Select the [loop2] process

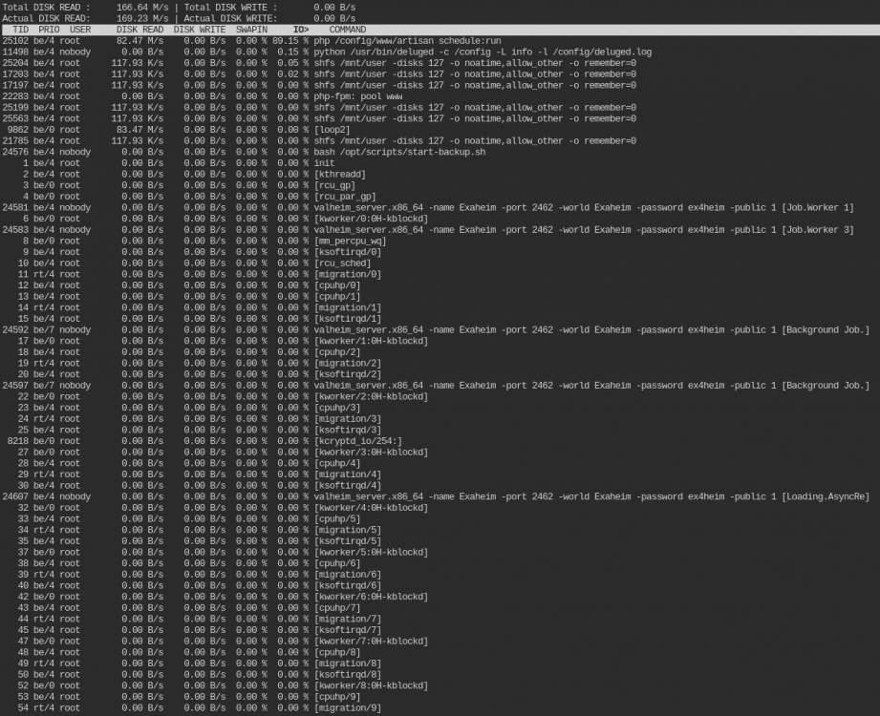pyautogui.click(x=332, y=130)
